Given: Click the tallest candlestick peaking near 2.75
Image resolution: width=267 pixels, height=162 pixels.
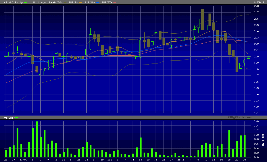Looking at the screenshot, I should click(x=202, y=20).
